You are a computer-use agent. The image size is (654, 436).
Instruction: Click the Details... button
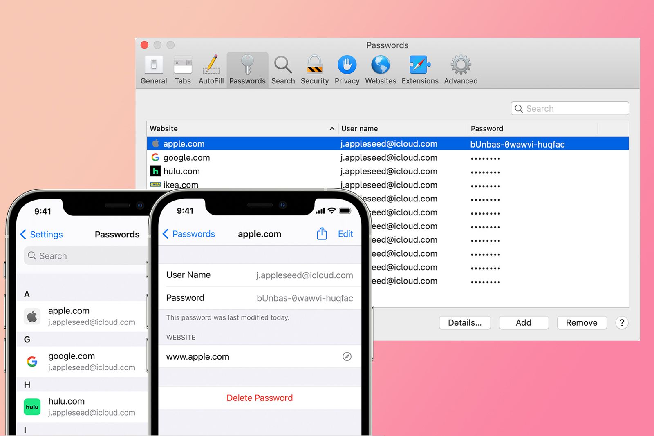(465, 323)
